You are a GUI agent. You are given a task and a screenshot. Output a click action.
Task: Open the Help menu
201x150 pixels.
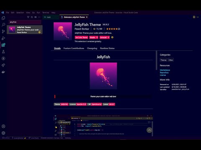point(53,12)
